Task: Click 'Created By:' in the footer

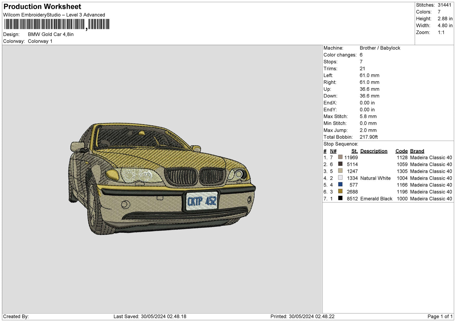Action: tap(16, 317)
